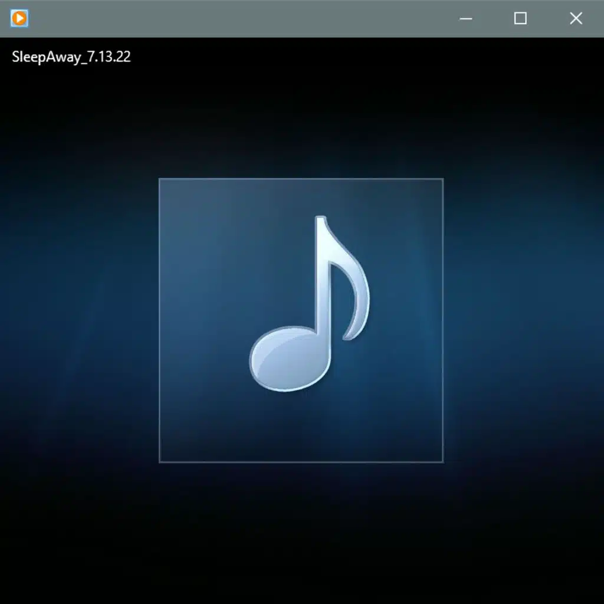Maximize the media player window
Viewport: 604px width, 604px height.
click(x=520, y=18)
